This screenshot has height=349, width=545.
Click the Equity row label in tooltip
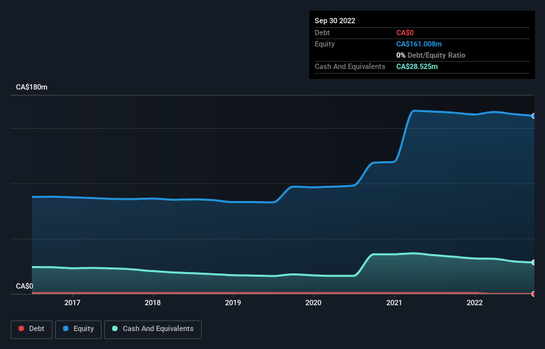325,44
